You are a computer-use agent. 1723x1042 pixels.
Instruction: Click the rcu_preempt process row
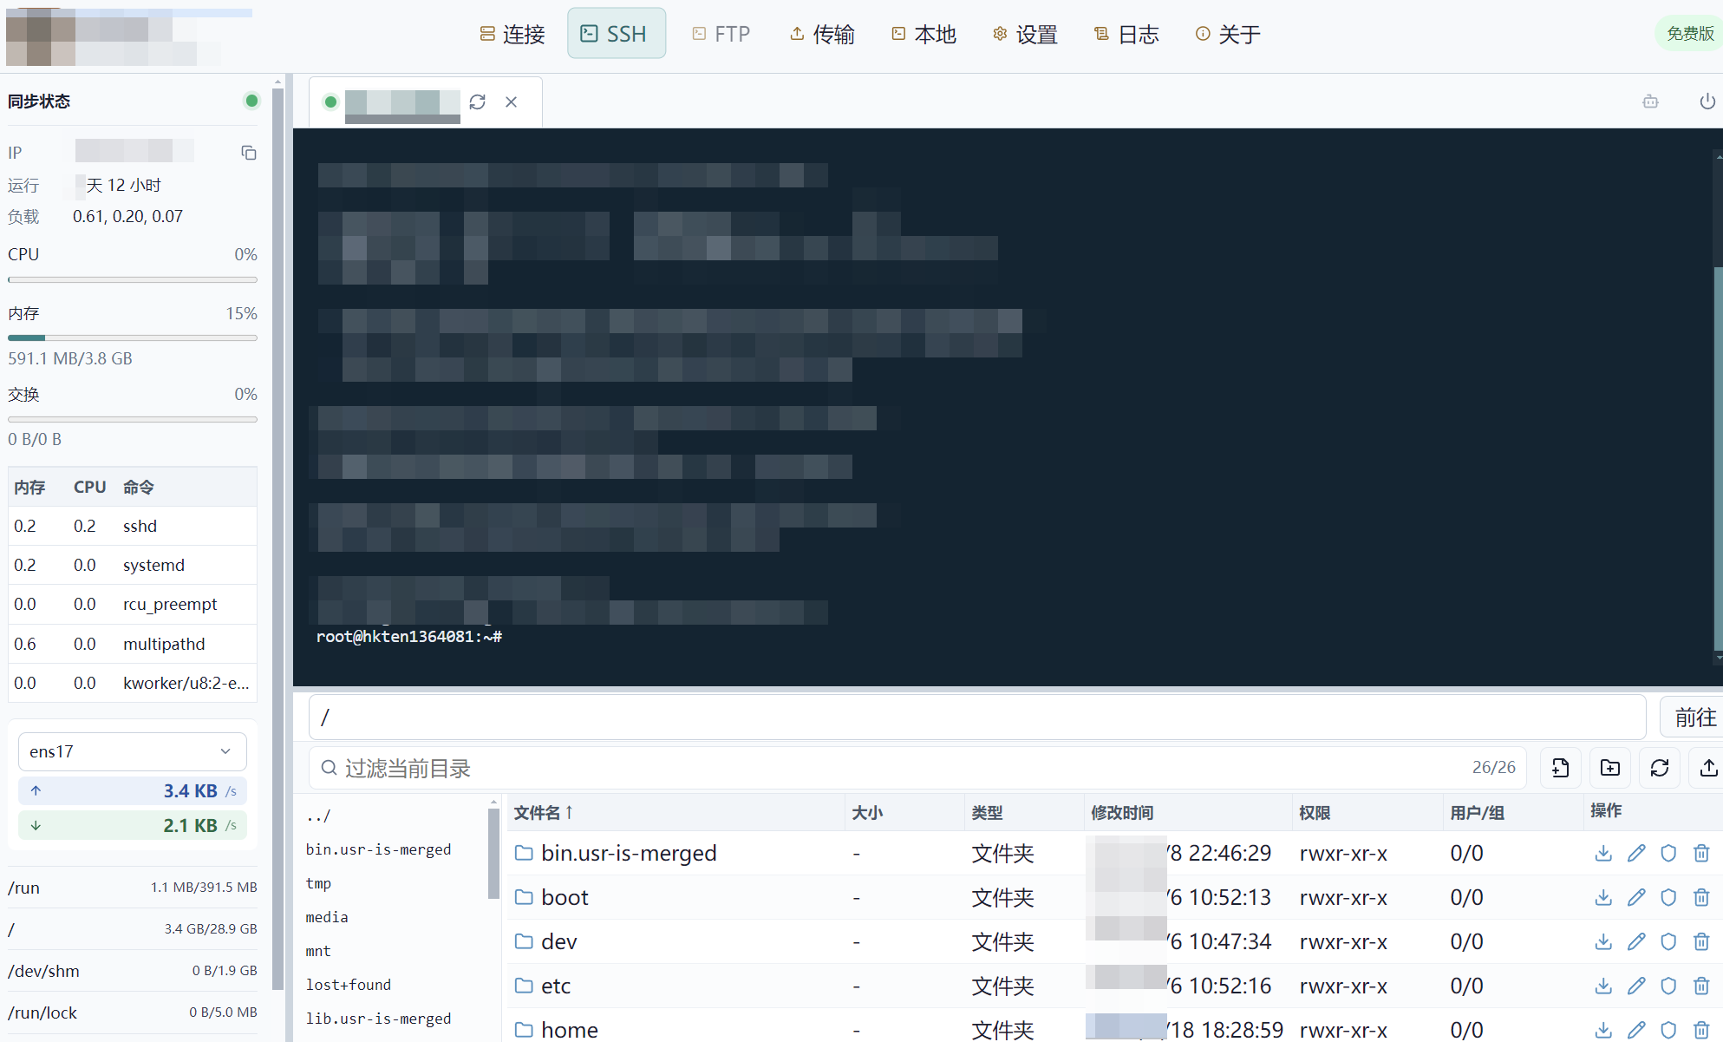(133, 604)
